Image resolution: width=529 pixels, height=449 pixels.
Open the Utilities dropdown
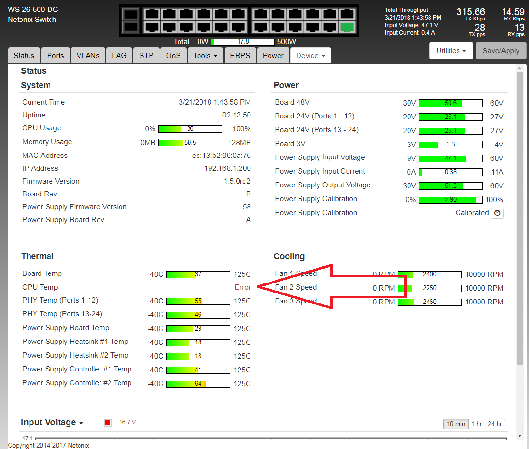pyautogui.click(x=451, y=51)
